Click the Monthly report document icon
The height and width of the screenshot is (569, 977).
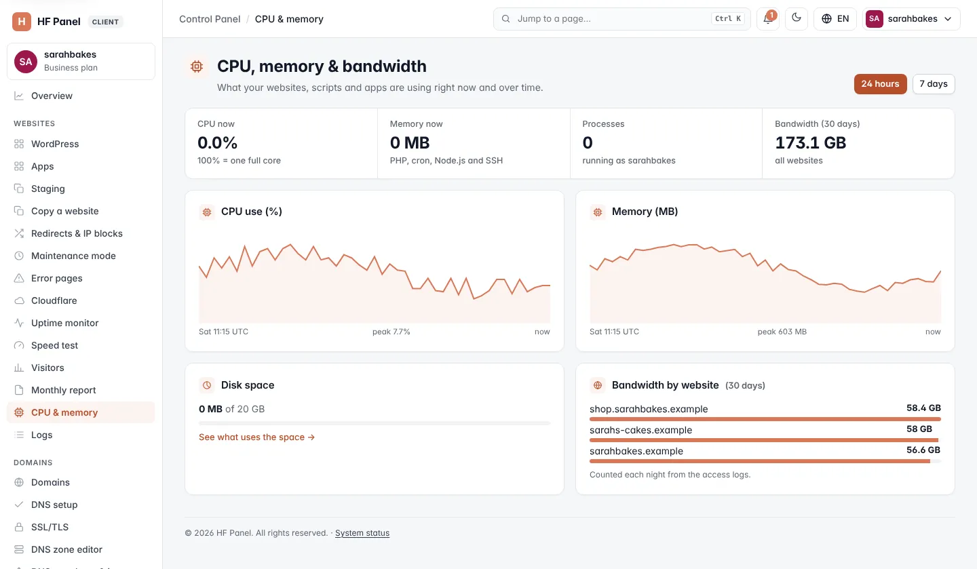19,390
